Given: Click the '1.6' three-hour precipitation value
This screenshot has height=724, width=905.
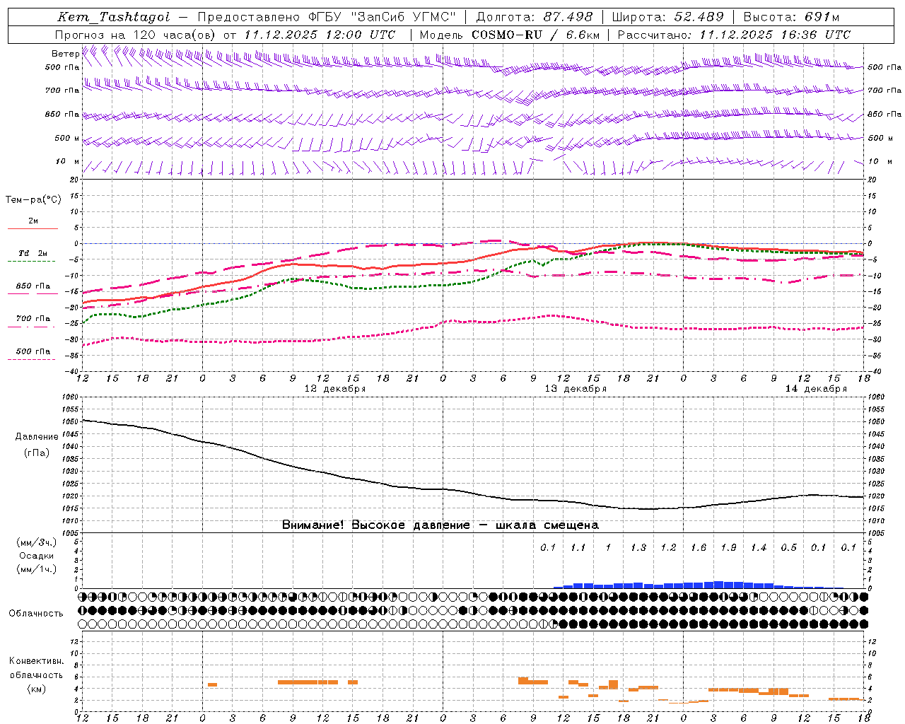Looking at the screenshot, I should coord(699,547).
